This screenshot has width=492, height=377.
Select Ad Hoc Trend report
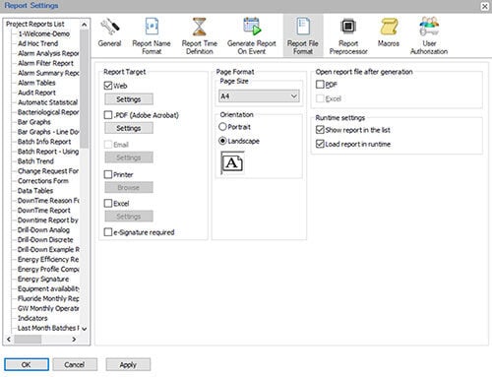[38, 43]
